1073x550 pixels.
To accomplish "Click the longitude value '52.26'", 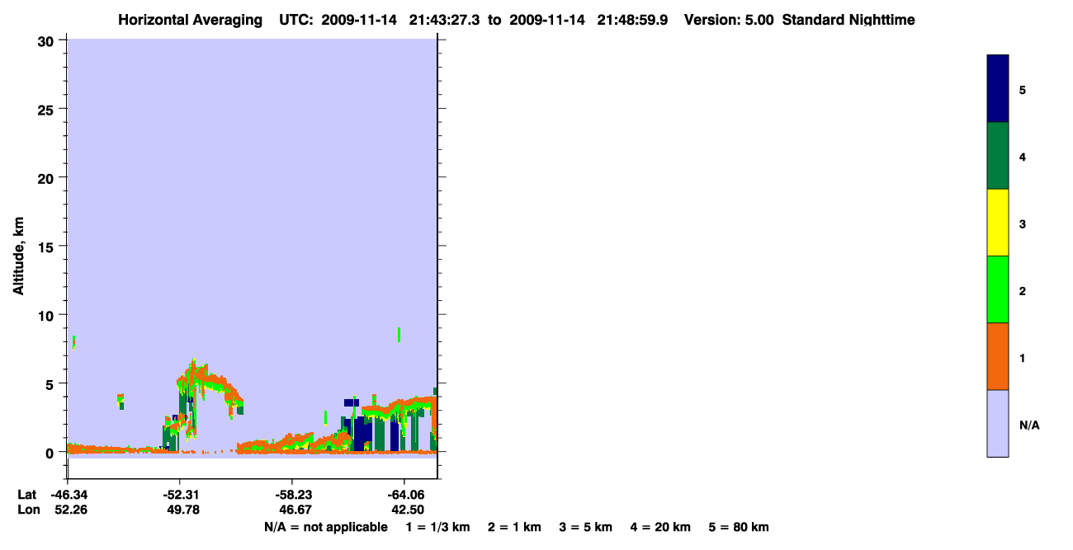I will 71,510.
